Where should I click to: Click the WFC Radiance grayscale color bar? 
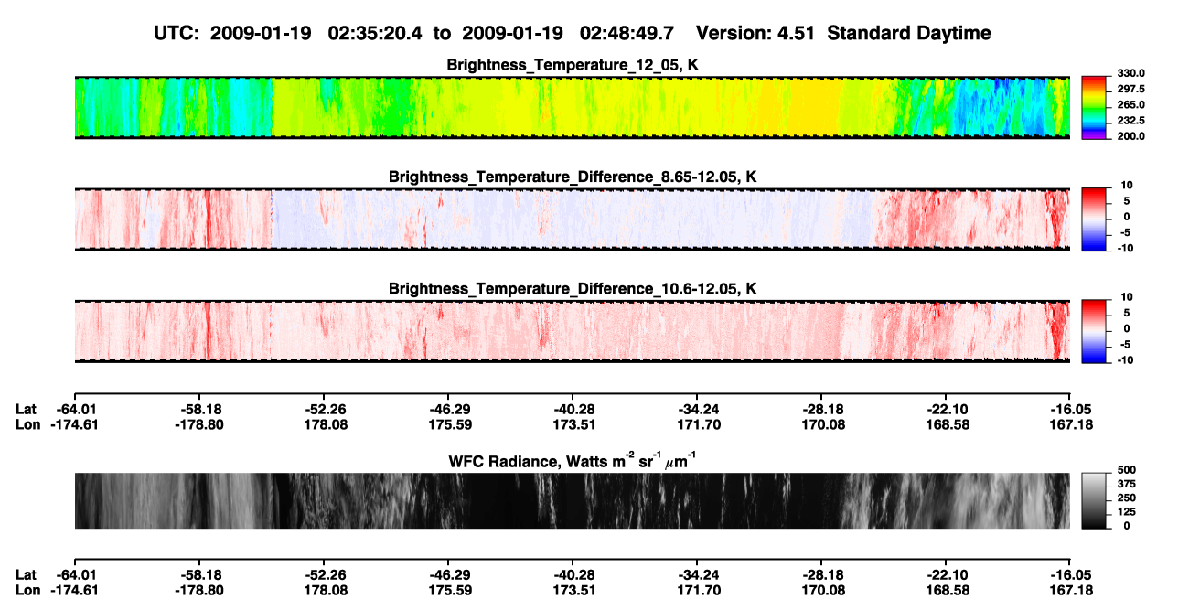click(x=1092, y=500)
